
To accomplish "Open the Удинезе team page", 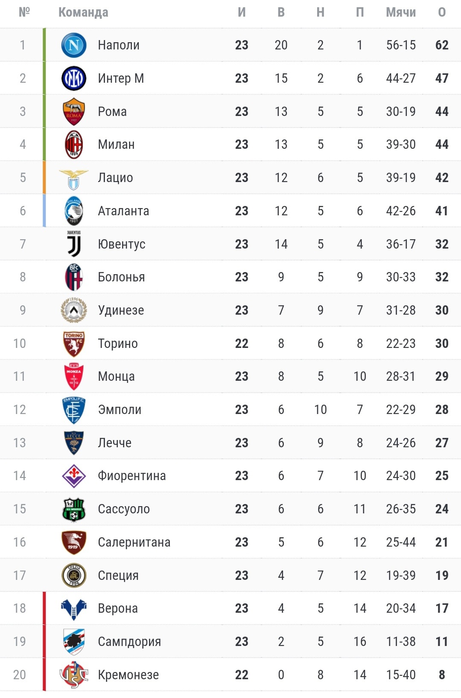I will coord(121,310).
